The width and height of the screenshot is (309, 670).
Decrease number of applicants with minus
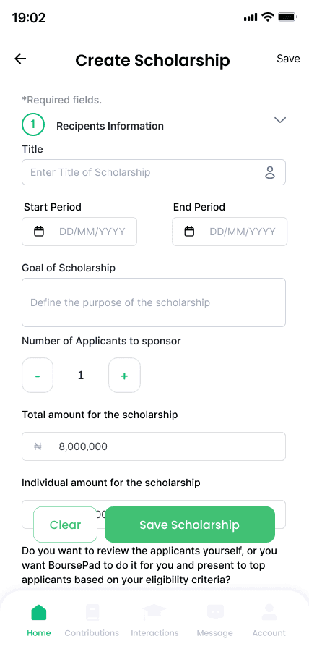[x=38, y=376]
